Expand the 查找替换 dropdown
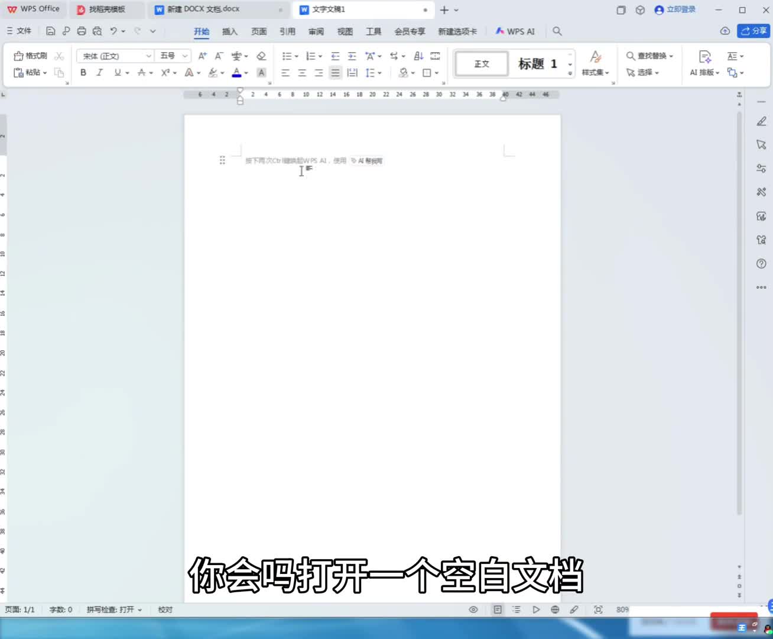Image resolution: width=773 pixels, height=639 pixels. 671,56
